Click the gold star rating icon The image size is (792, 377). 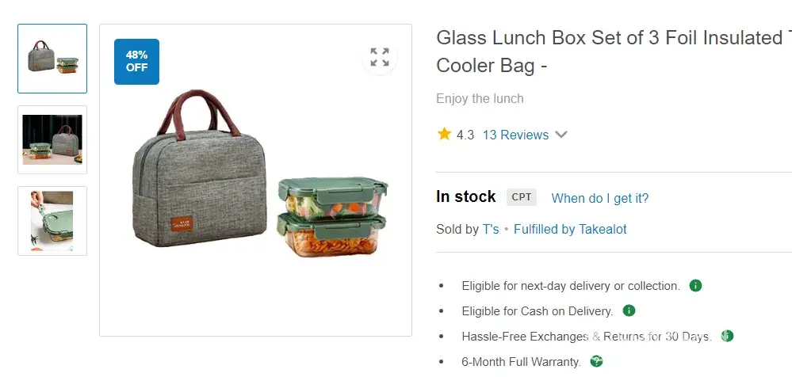pos(444,134)
